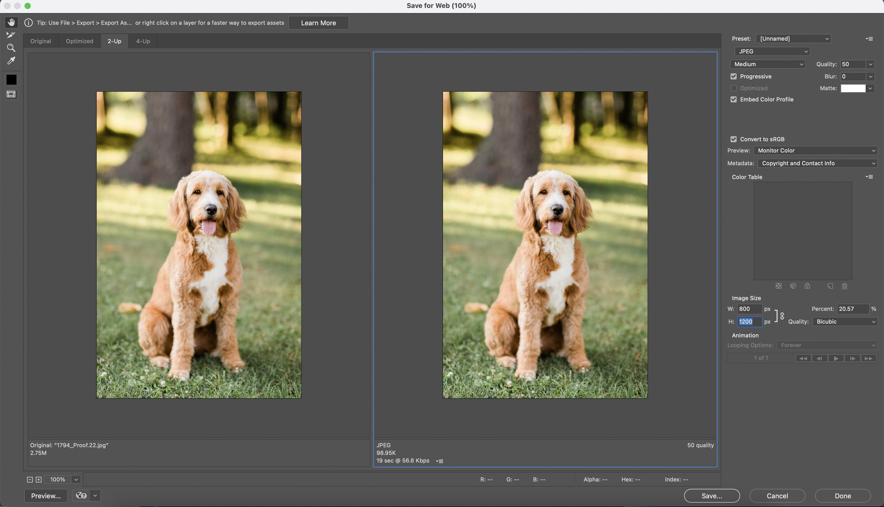Click the Save... button
884x507 pixels.
click(712, 496)
